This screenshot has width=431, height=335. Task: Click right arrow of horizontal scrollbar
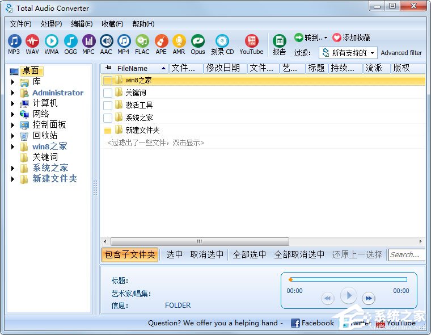pos(421,241)
